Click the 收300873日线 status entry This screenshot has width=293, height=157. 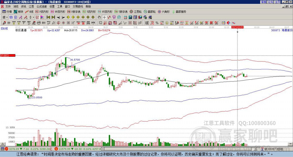coord(273,149)
